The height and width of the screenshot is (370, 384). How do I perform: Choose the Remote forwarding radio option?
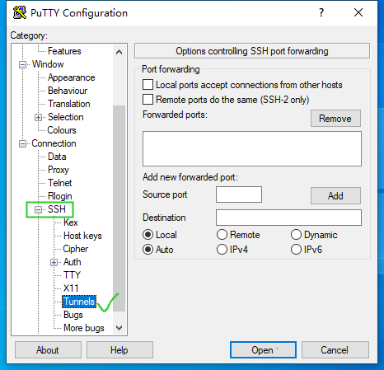222,235
